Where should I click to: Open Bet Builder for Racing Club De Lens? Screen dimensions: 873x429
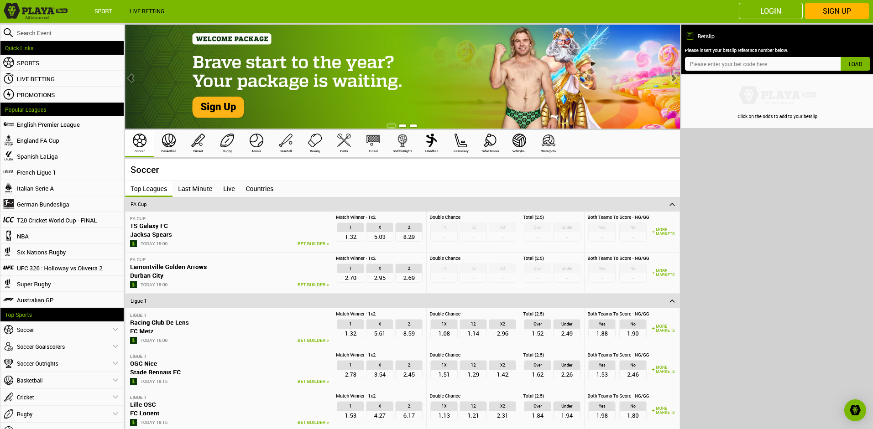(x=313, y=341)
